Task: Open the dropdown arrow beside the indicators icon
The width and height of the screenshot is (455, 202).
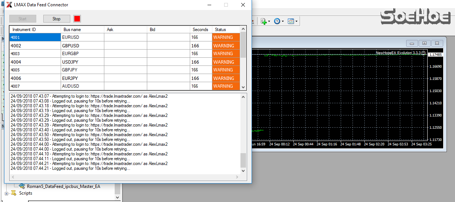Action: tap(269, 21)
